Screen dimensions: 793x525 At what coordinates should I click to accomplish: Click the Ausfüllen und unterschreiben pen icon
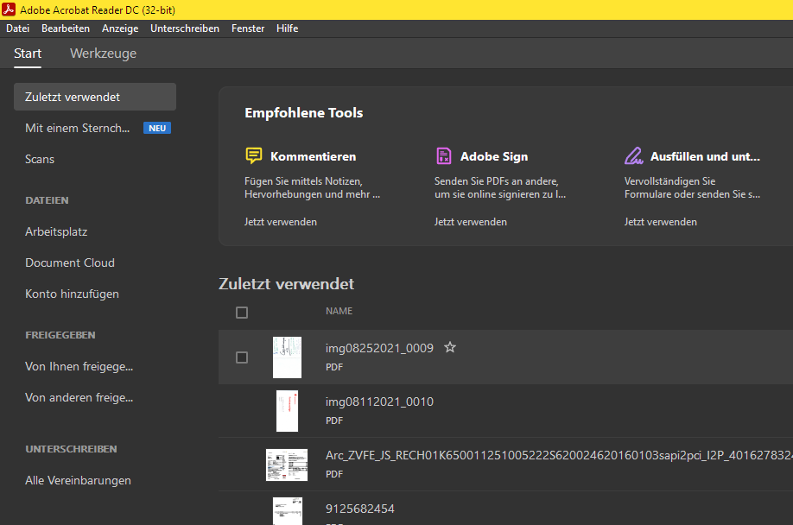coord(633,156)
